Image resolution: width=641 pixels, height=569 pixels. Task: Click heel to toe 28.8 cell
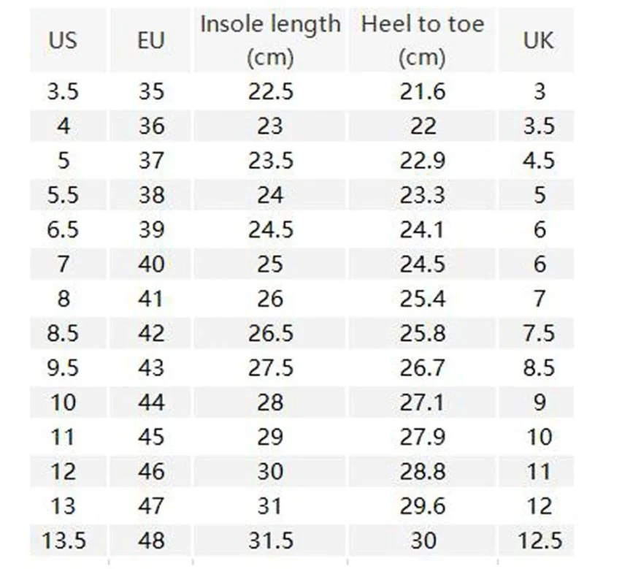tap(422, 471)
